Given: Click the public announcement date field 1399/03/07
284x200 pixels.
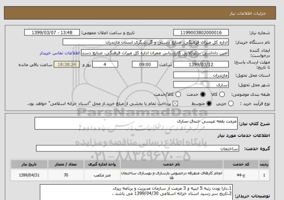Looking at the screenshot, I should [52, 32].
